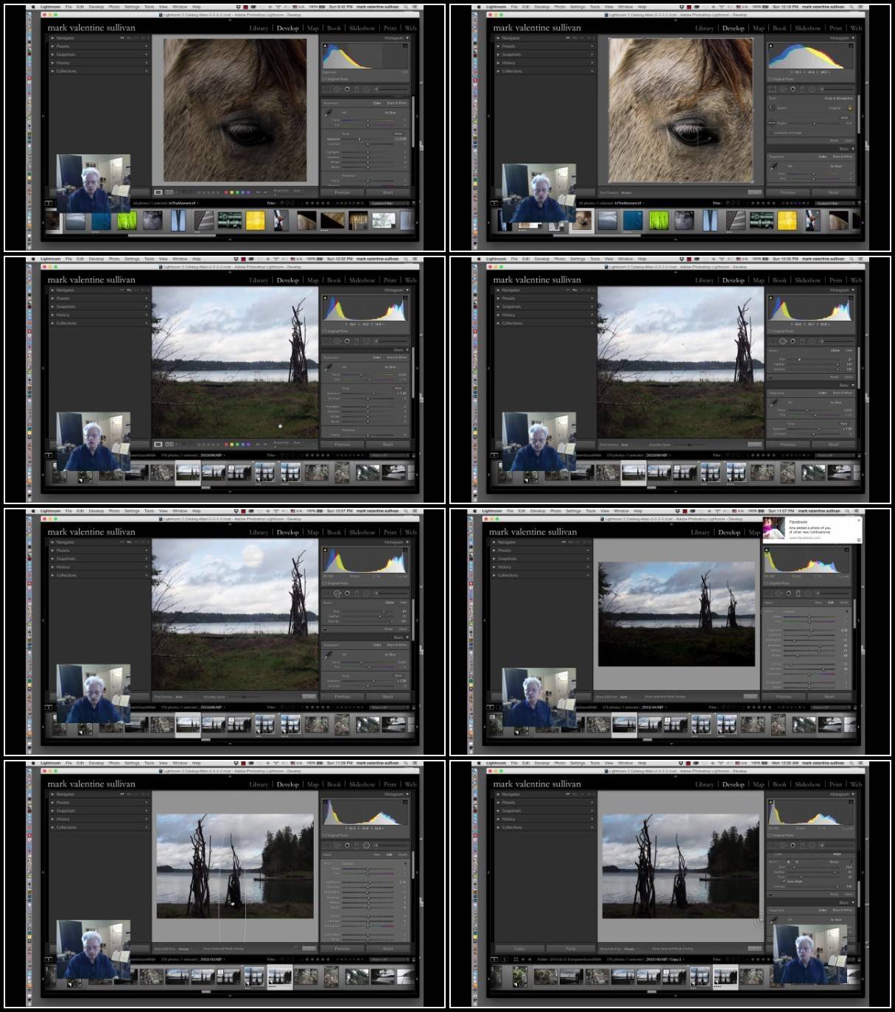Image resolution: width=895 pixels, height=1012 pixels.
Task: Open the Print module in dark horse-eye frame
Action: (390, 28)
